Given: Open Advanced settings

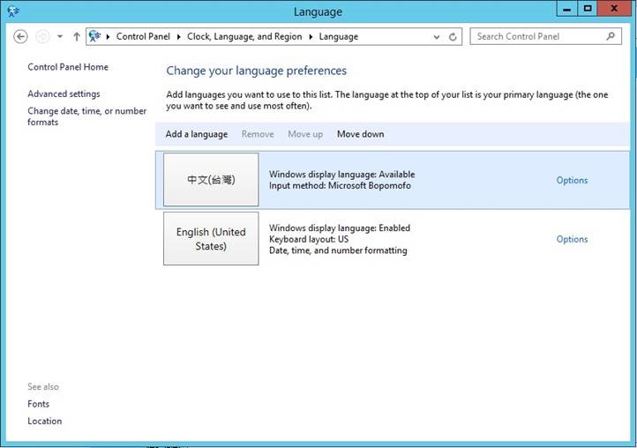Looking at the screenshot, I should pyautogui.click(x=64, y=93).
